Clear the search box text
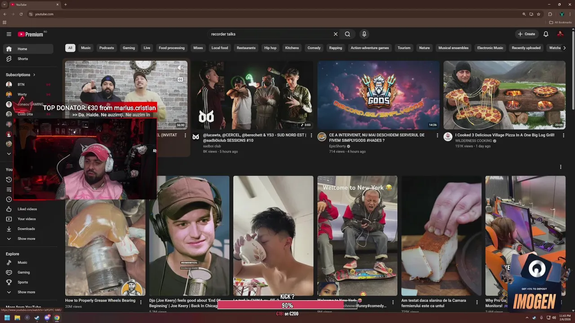The image size is (575, 323). pyautogui.click(x=335, y=34)
